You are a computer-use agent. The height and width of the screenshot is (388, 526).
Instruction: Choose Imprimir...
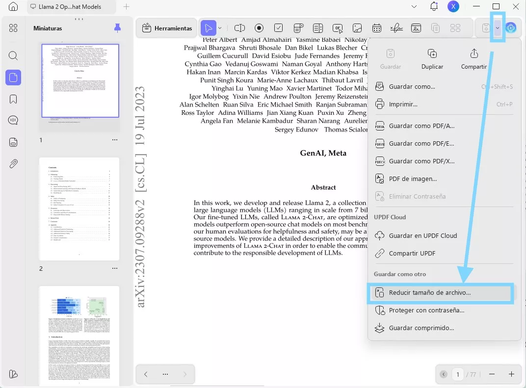coord(444,104)
